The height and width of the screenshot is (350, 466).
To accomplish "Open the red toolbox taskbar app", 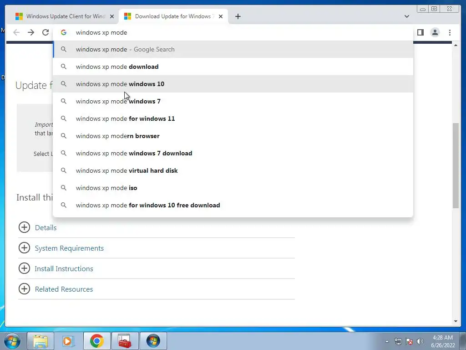I will [x=125, y=341].
